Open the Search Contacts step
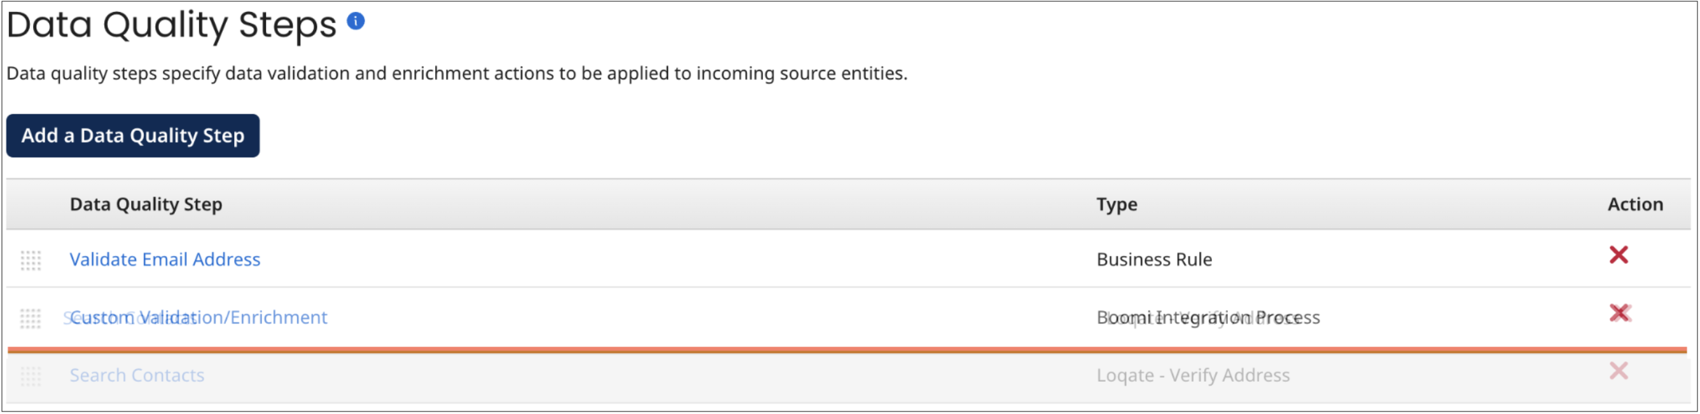 (137, 375)
